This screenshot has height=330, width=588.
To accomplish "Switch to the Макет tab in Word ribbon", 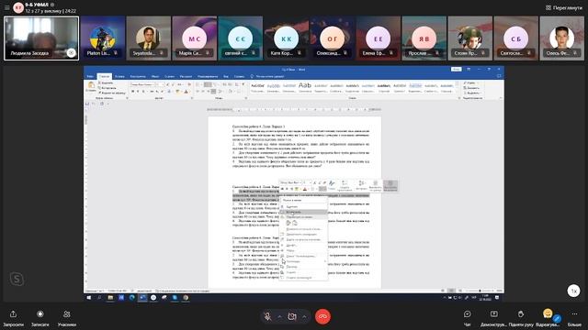I will tap(155, 76).
